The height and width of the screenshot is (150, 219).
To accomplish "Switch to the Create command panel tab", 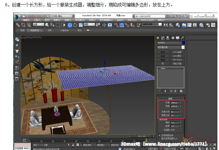I will [x=158, y=38].
